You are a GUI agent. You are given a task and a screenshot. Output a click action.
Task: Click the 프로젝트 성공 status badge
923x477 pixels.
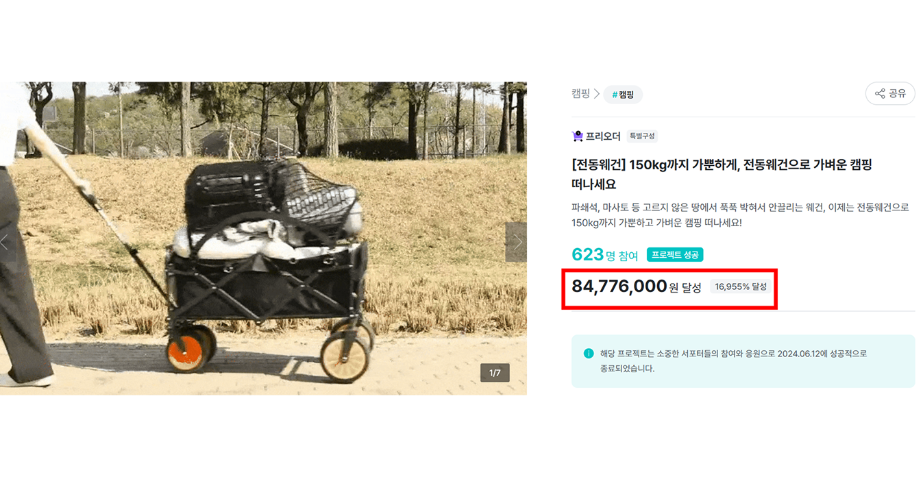click(x=676, y=254)
